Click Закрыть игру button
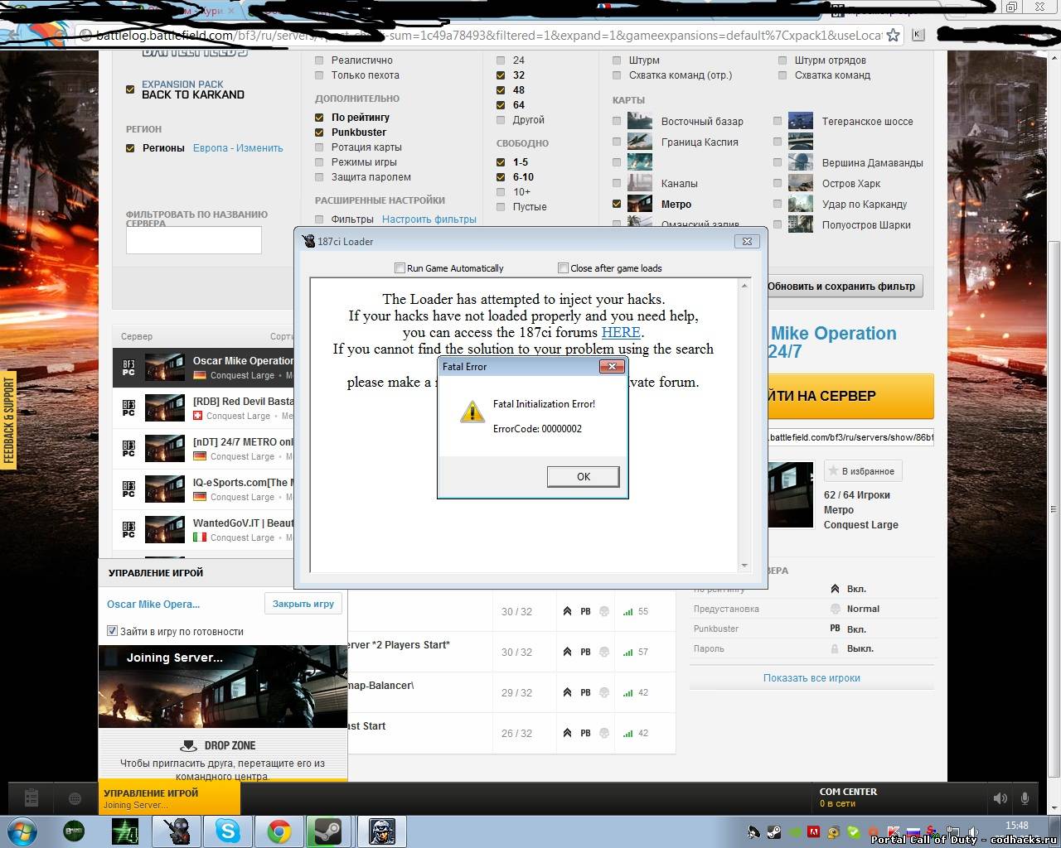This screenshot has width=1061, height=848. click(303, 604)
